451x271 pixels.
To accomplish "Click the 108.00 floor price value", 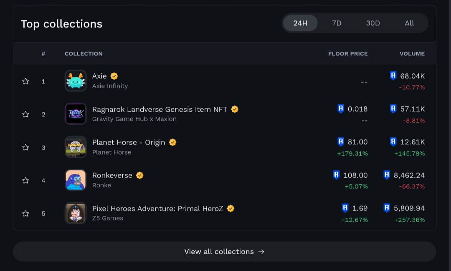I will (355, 175).
